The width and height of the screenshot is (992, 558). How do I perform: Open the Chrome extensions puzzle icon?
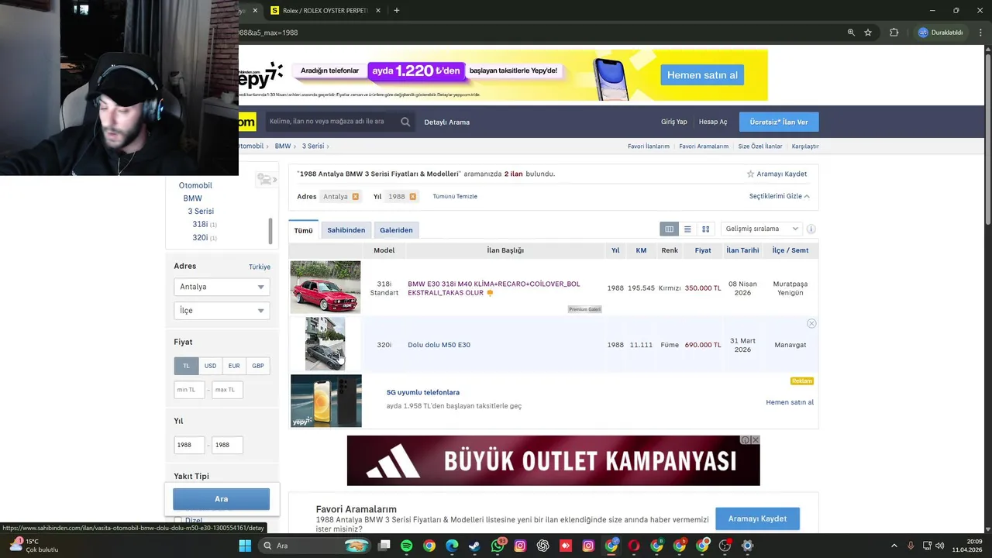pos(894,33)
